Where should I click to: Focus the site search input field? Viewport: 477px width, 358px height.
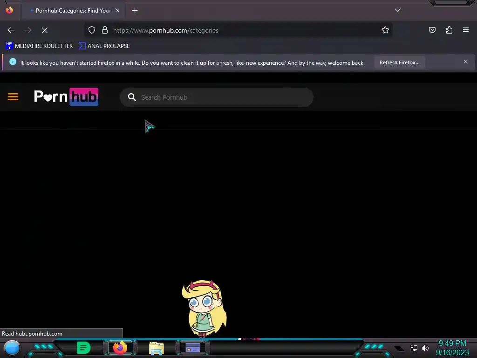217,97
